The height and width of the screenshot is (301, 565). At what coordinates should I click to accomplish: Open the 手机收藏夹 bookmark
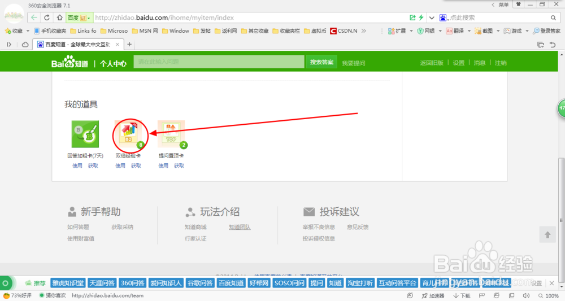click(x=50, y=31)
